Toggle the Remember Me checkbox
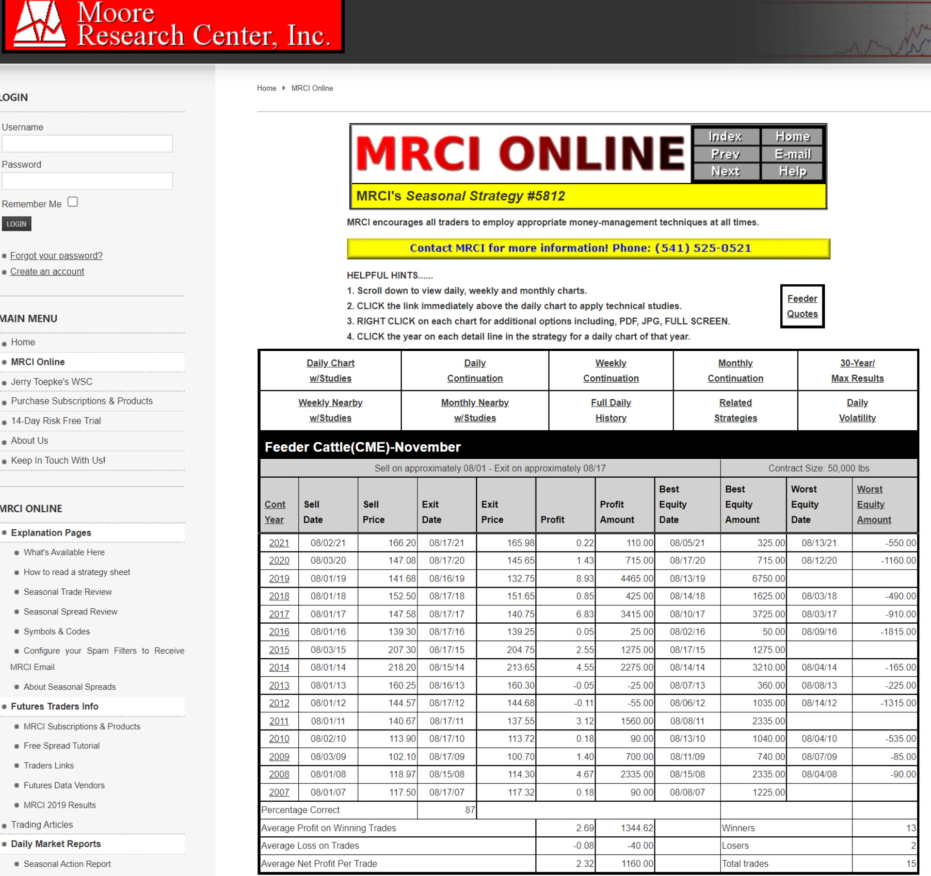Viewport: 931px width, 876px height. 73,202
